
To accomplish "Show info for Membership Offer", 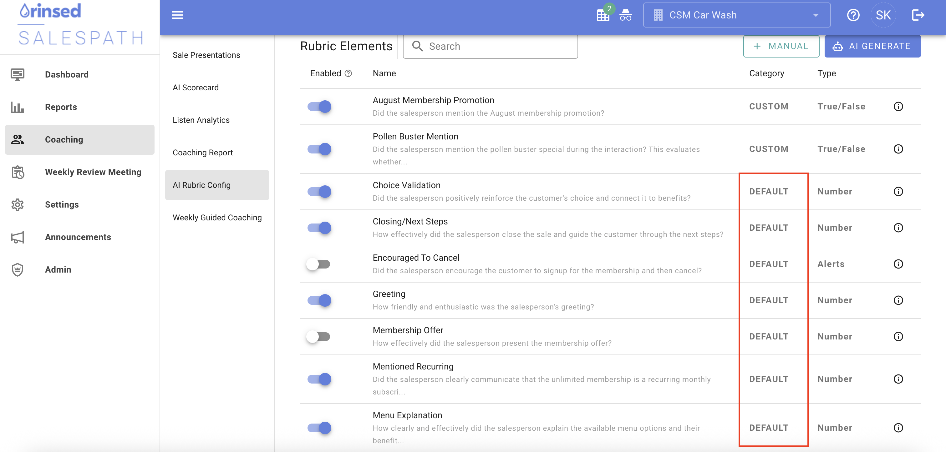I will (x=898, y=337).
